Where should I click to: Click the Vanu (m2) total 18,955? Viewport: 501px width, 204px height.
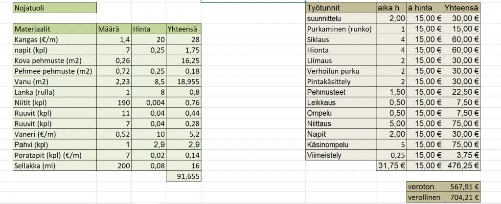[183, 82]
